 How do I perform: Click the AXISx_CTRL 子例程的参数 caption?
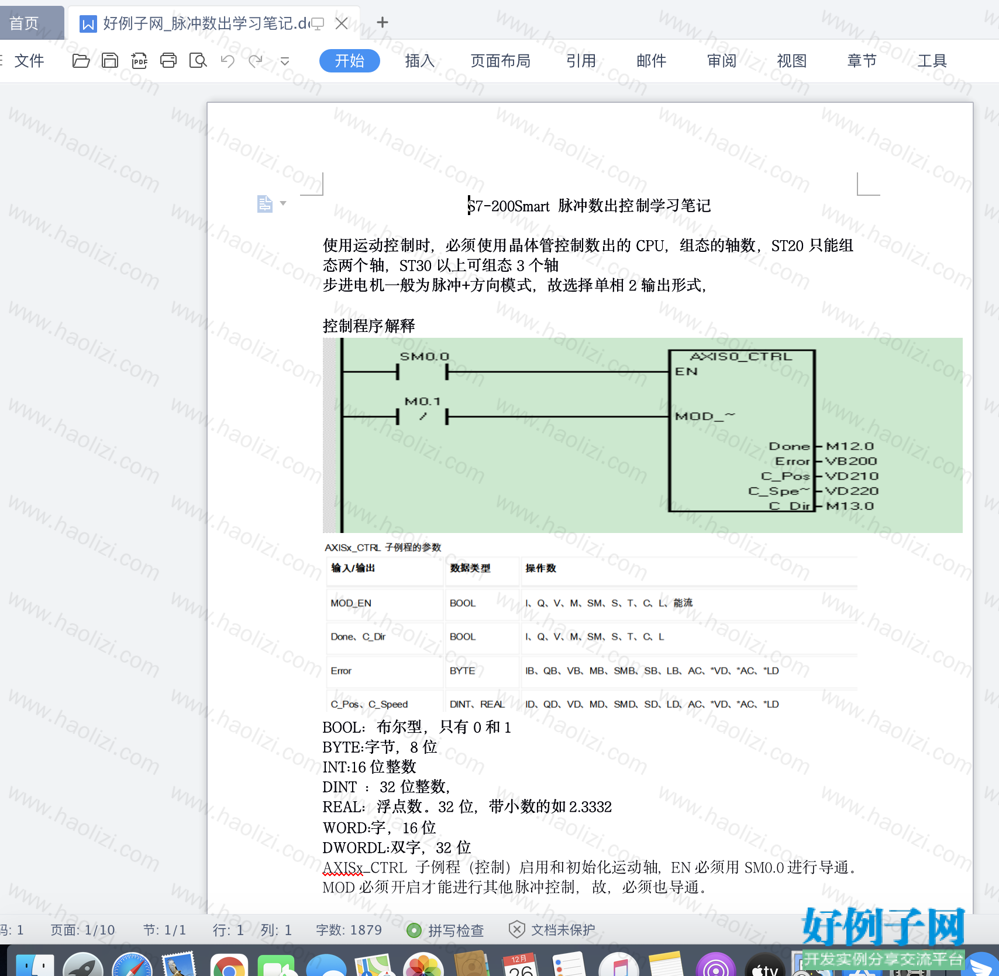tap(383, 548)
